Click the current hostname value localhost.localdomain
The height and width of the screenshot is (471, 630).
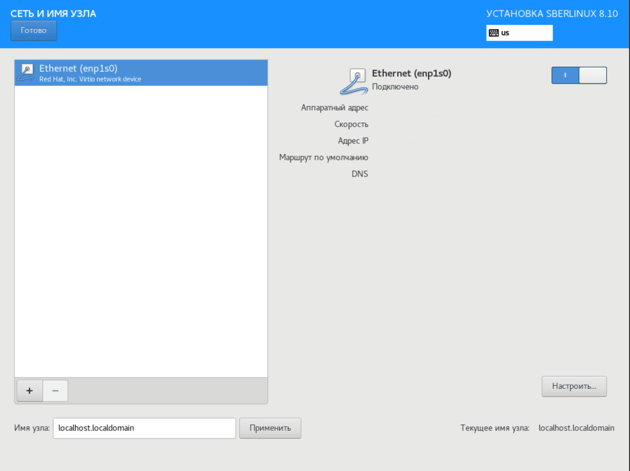coord(576,428)
